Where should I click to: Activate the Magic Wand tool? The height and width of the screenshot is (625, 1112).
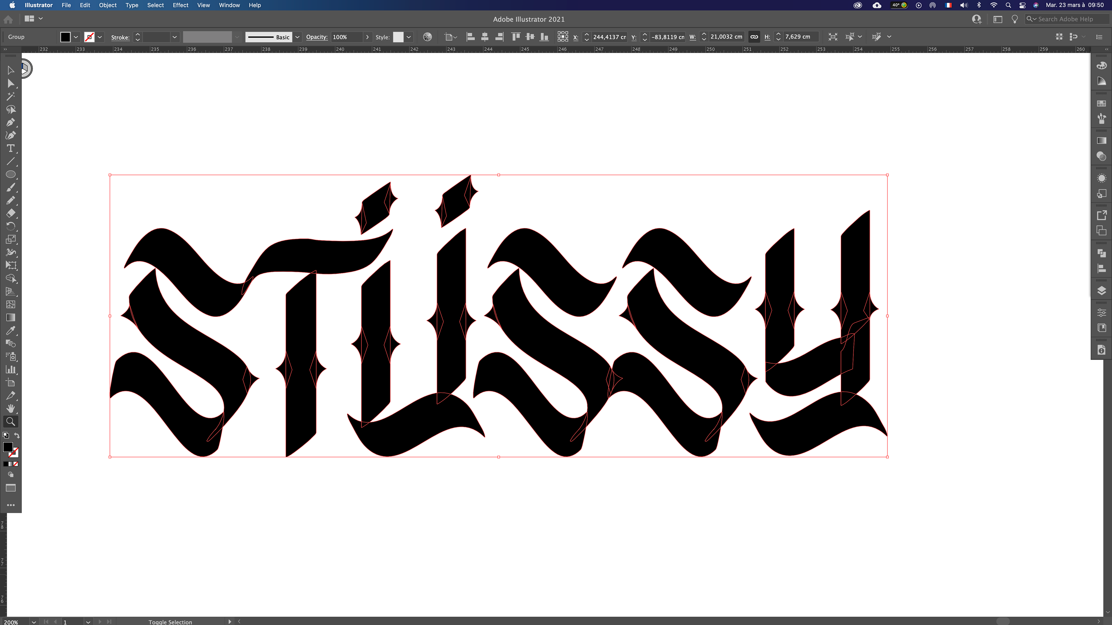tap(11, 96)
